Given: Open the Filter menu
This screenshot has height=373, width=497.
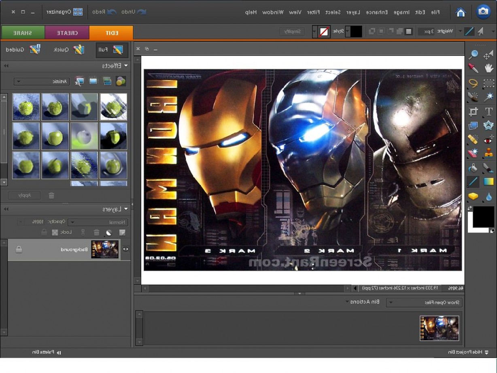Looking at the screenshot, I should tap(312, 12).
